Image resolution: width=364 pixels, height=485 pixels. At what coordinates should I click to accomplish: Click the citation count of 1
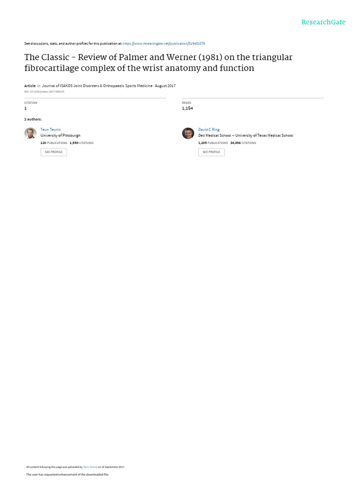tap(26, 108)
